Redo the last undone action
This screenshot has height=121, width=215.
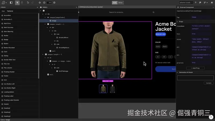click(x=33, y=3)
